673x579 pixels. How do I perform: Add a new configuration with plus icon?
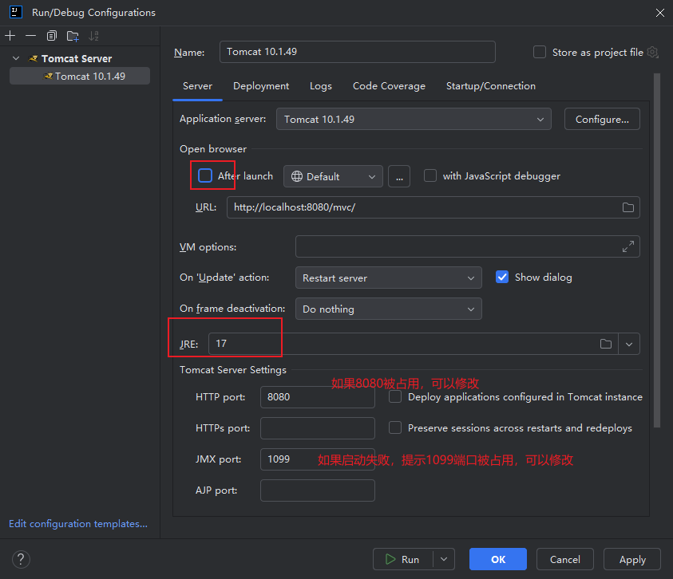point(10,36)
